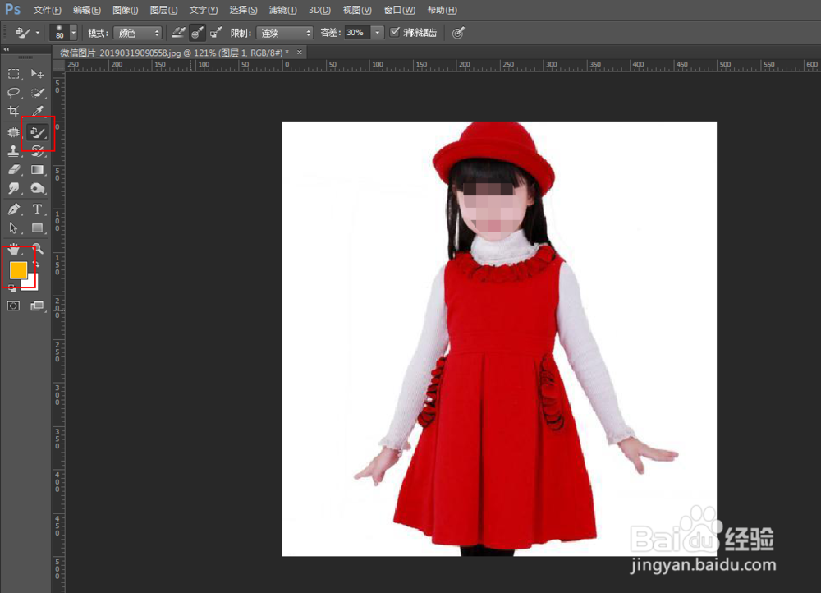821x593 pixels.
Task: Open the 选择(S) menu
Action: 243,10
